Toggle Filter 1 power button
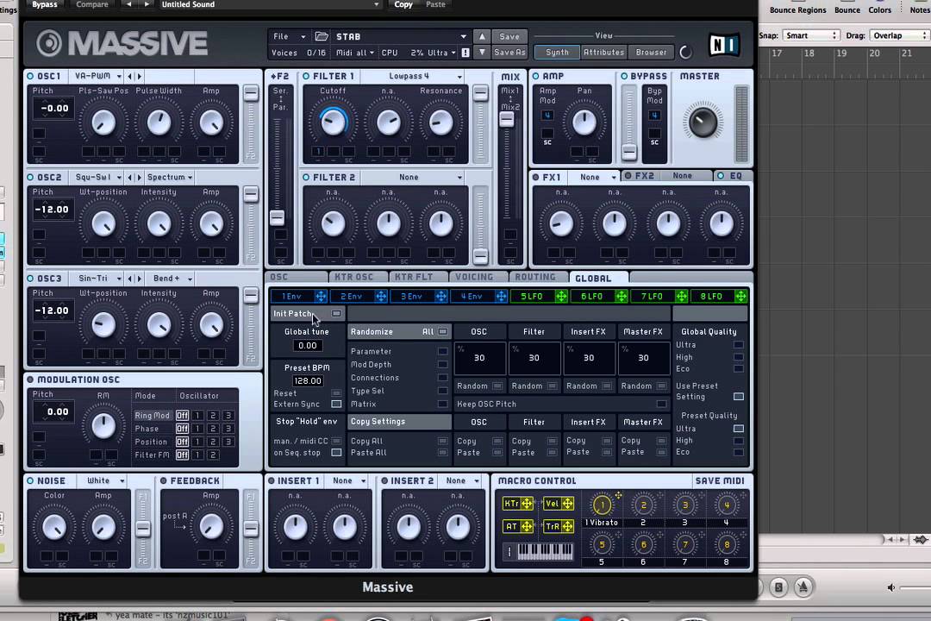Viewport: 931px width, 621px height. tap(306, 76)
